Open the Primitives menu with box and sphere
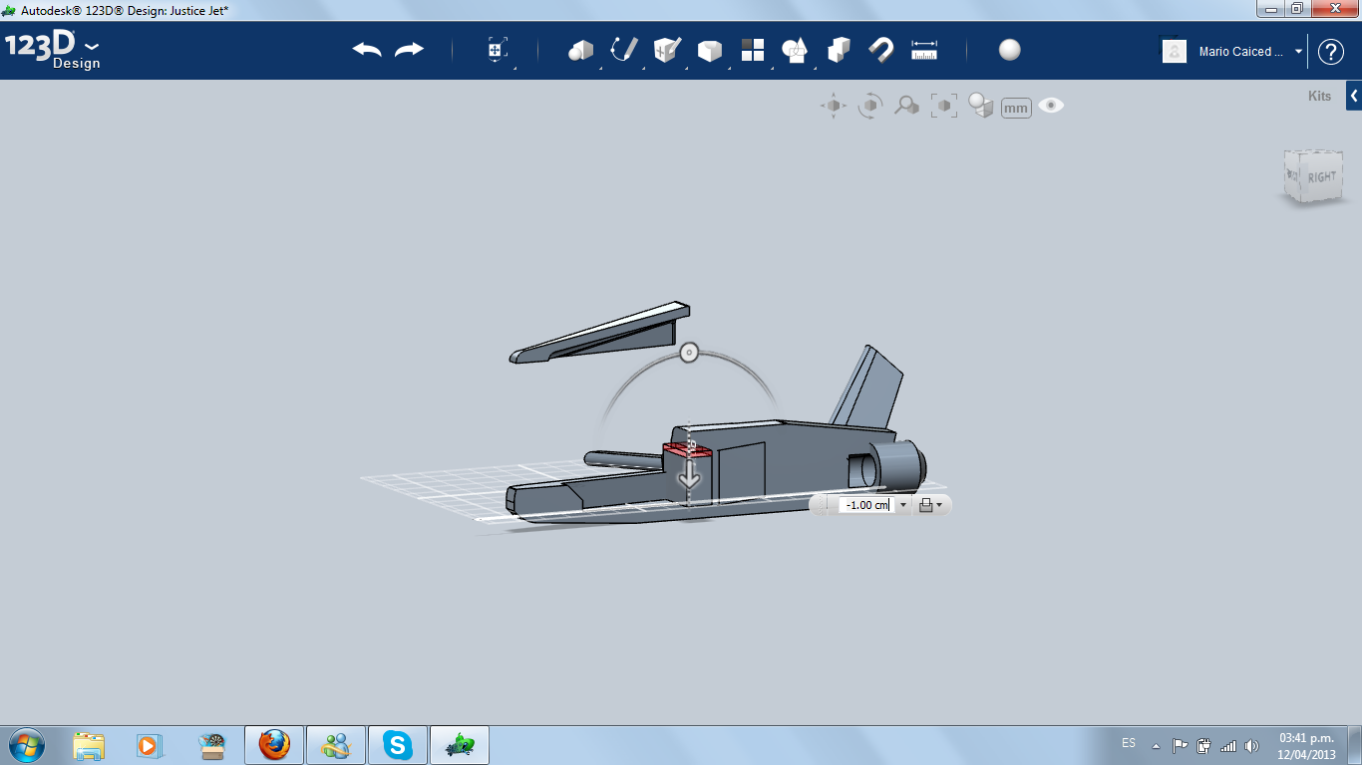This screenshot has width=1362, height=765. coord(580,50)
